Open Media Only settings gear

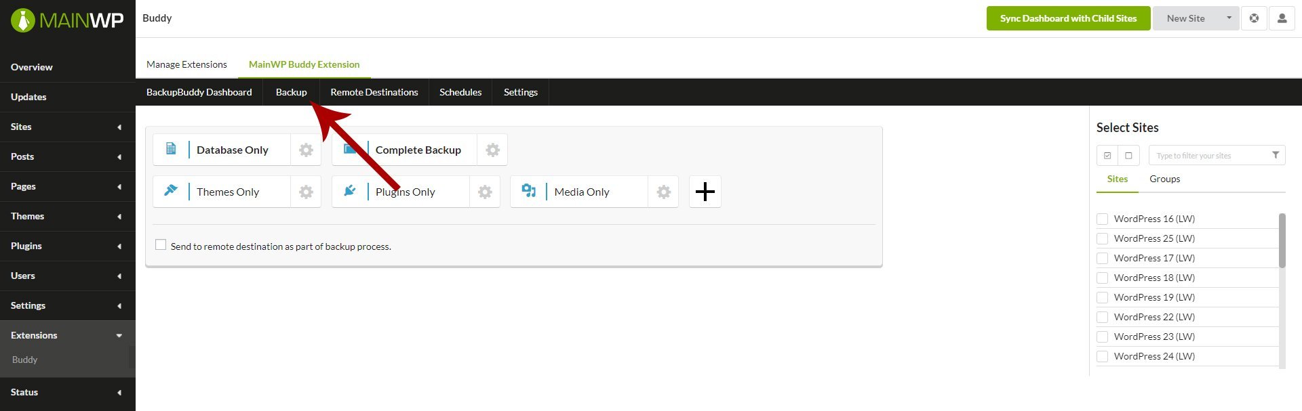click(x=664, y=192)
